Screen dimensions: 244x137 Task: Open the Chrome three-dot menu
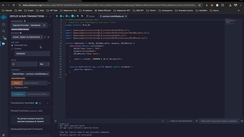coord(241,5)
